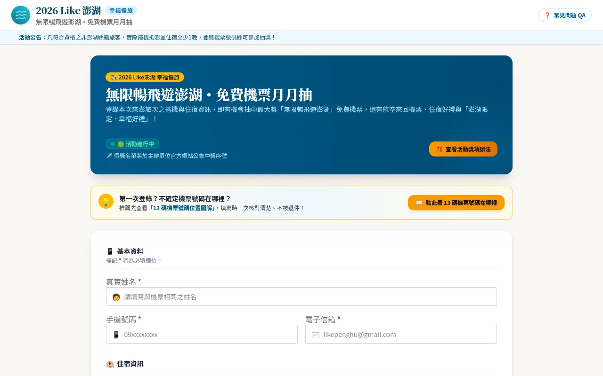Click the 住宿資訊 section heading
Viewport: 603px width, 376px height.
point(130,364)
